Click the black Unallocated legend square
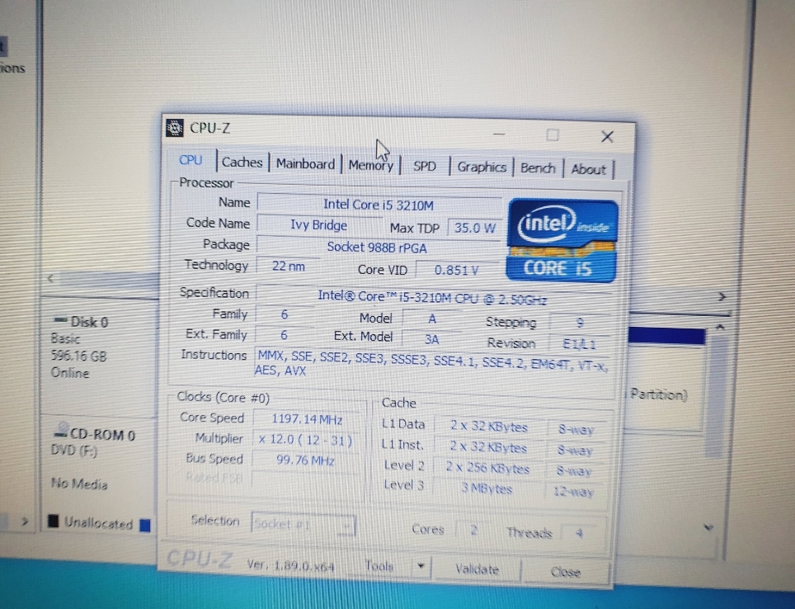Screen dimensions: 795x609 pyautogui.click(x=54, y=522)
